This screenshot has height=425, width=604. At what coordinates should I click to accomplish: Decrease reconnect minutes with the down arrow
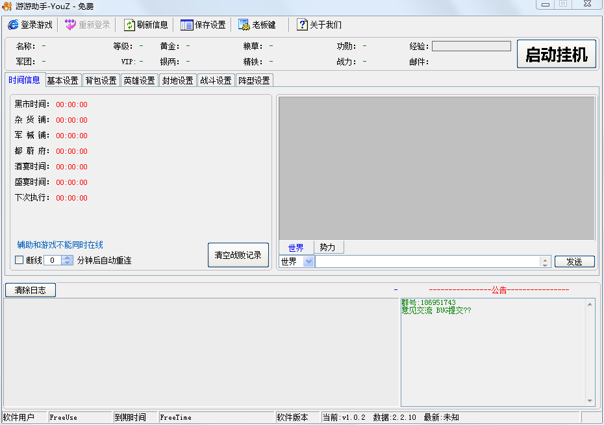point(67,262)
